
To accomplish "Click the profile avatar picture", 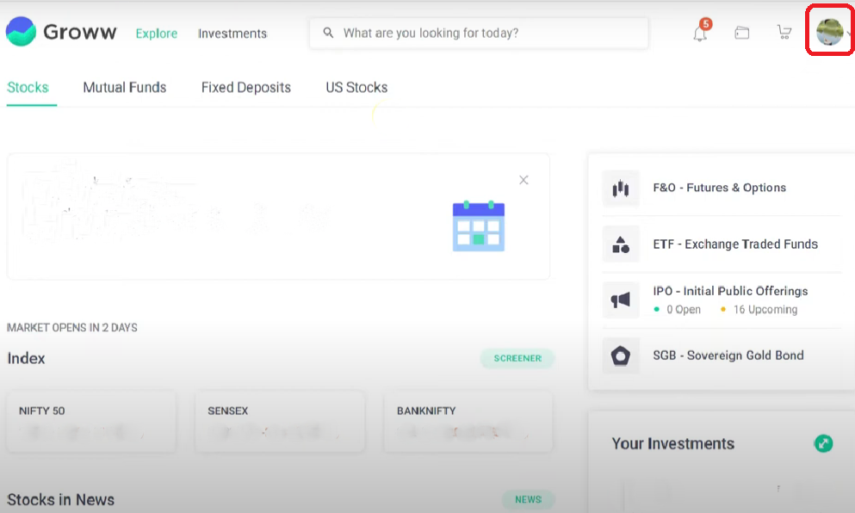I will click(829, 33).
